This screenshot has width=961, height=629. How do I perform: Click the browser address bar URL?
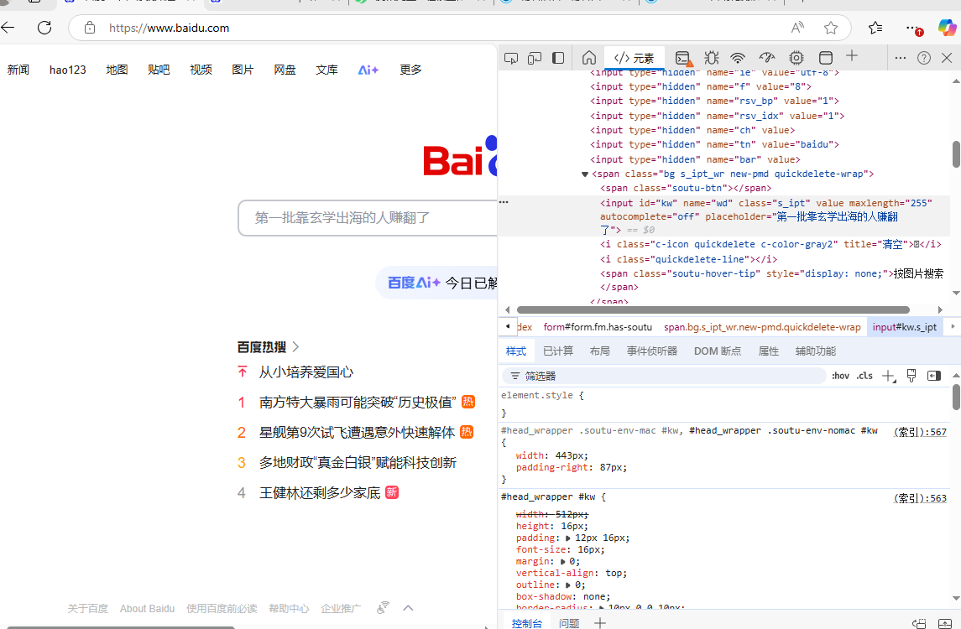coord(170,28)
